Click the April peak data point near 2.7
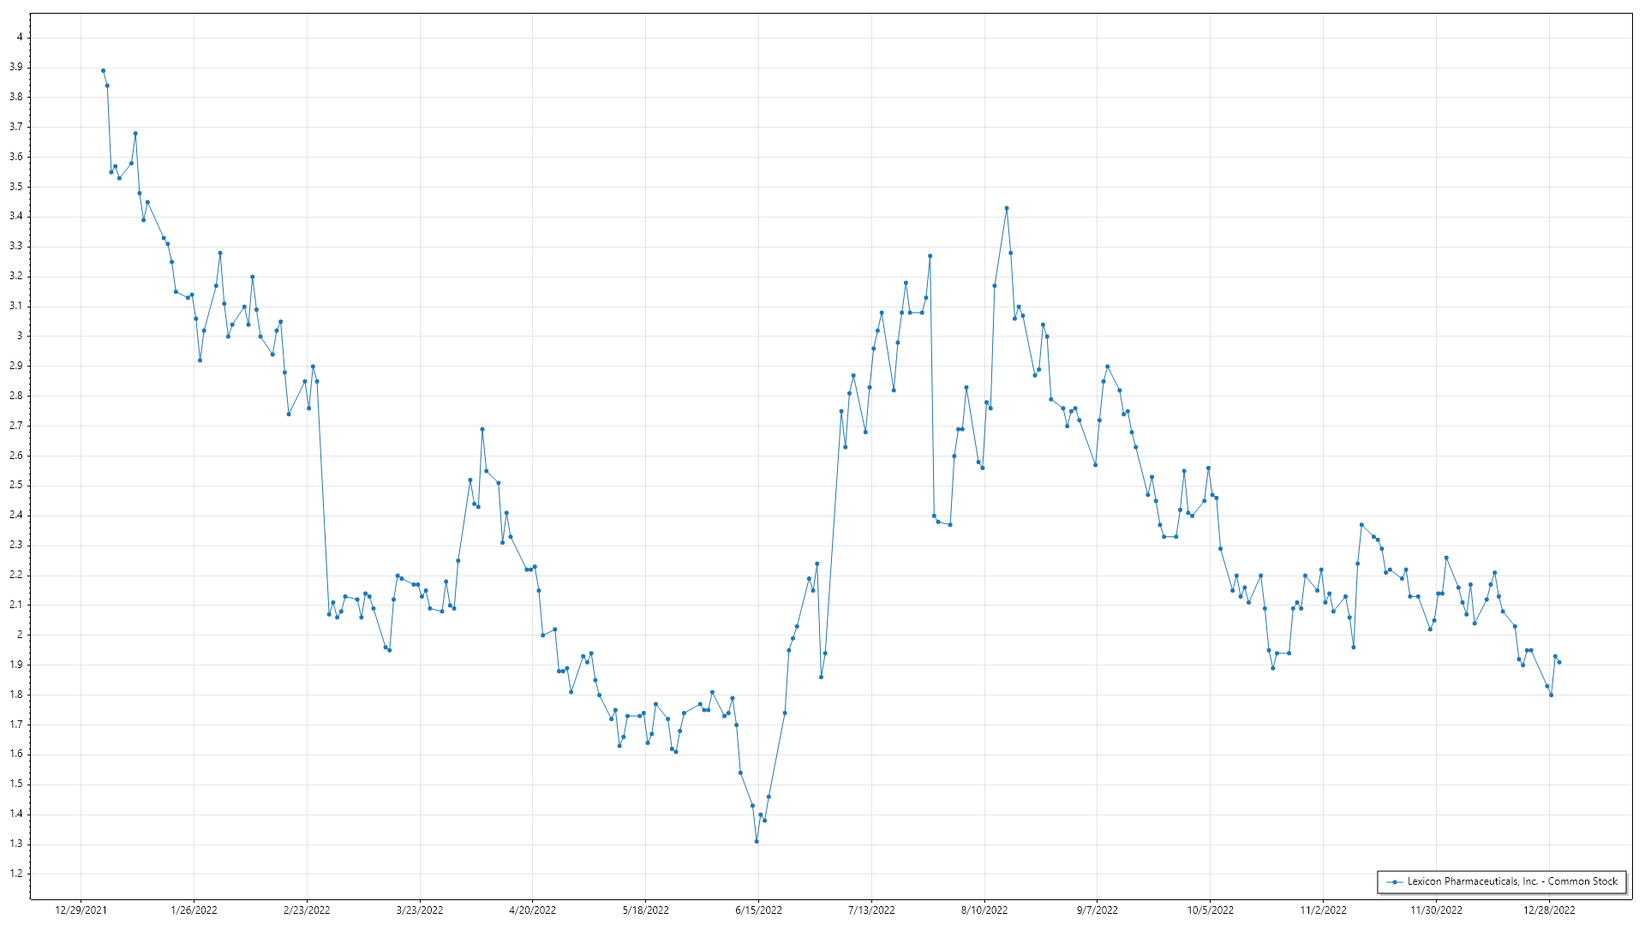 482,429
